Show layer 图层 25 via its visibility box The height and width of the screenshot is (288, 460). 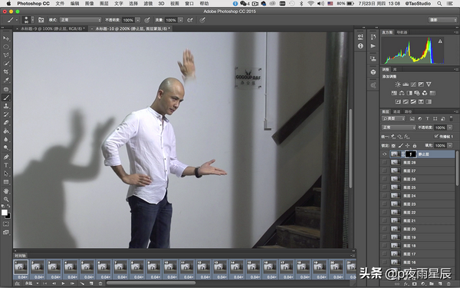click(384, 187)
